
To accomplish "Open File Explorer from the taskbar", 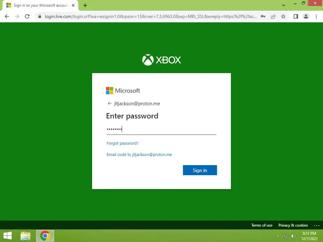I will point(26,236).
